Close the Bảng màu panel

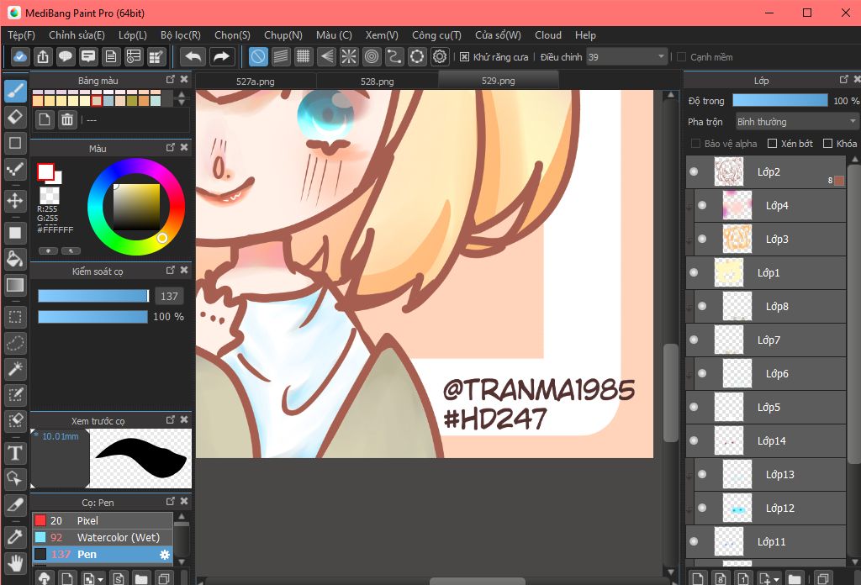(184, 80)
